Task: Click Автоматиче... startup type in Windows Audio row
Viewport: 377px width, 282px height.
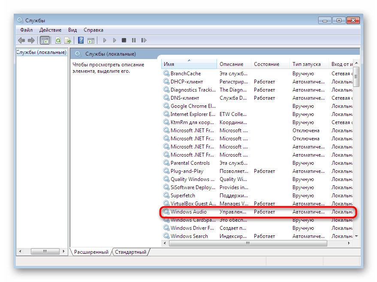Action: 308,212
